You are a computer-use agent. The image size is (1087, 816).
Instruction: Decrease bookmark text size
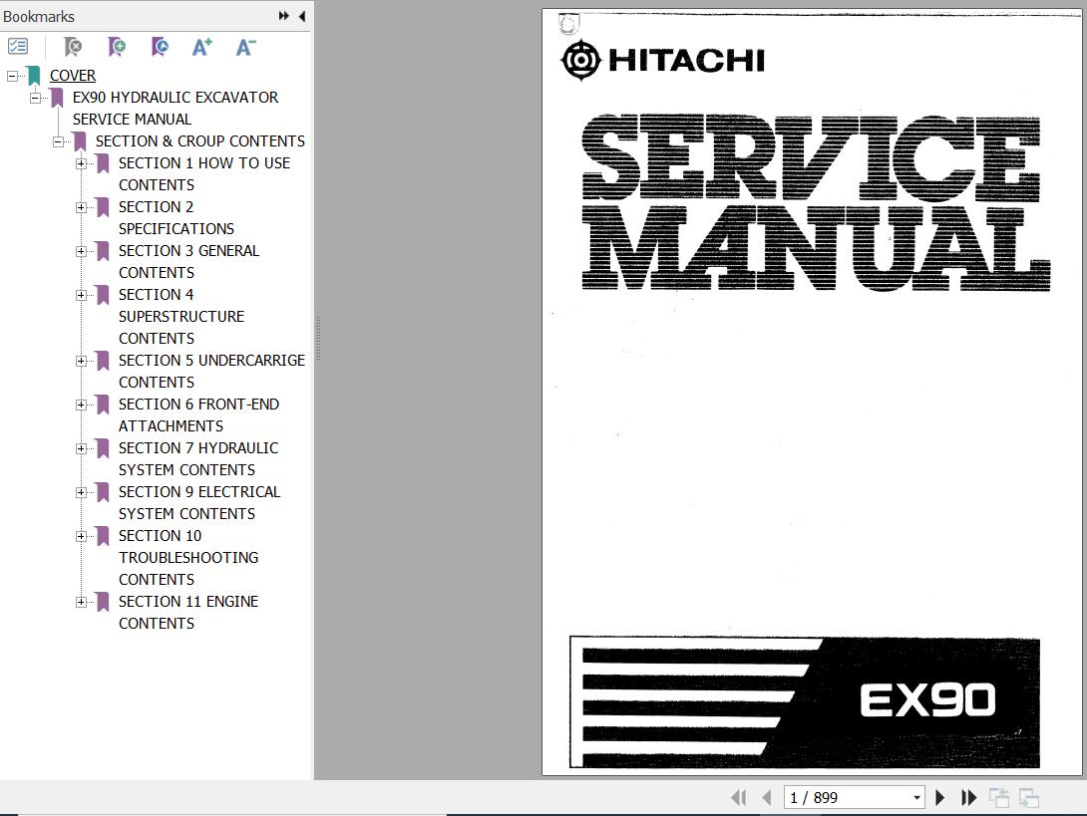tap(245, 47)
